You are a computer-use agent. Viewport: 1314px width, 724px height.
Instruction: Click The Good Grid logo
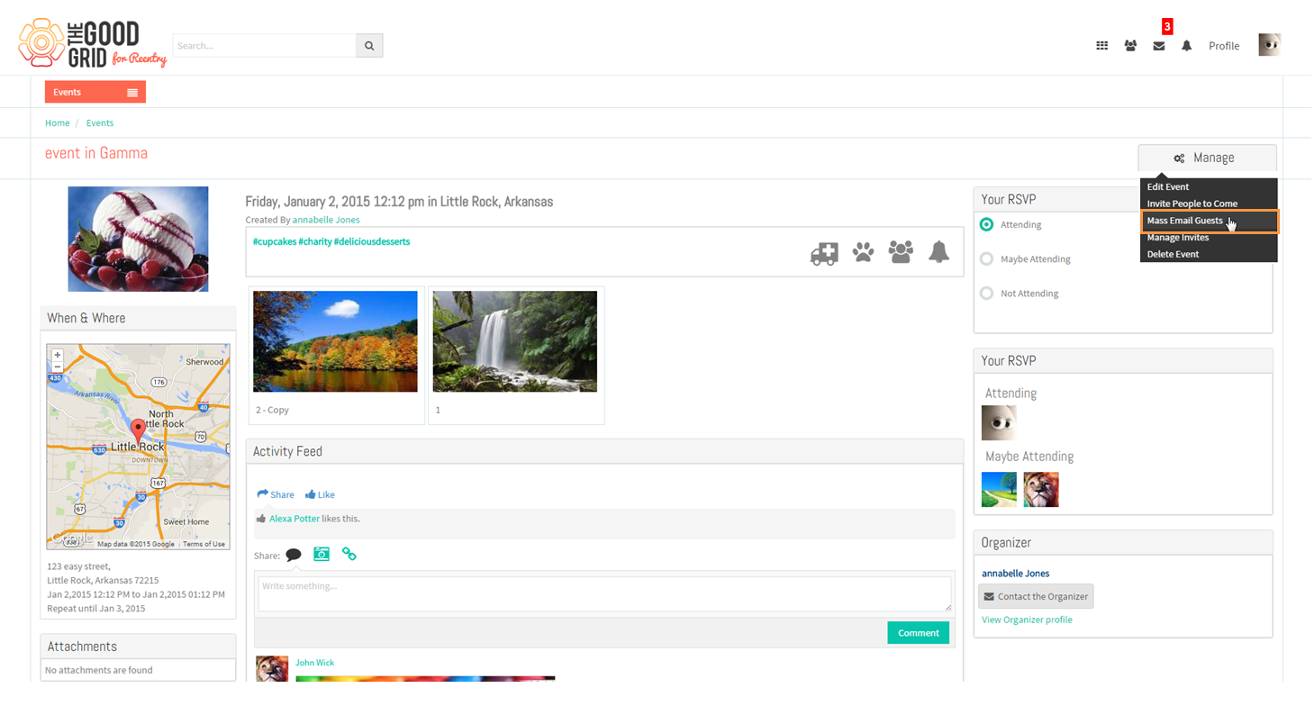tap(92, 45)
